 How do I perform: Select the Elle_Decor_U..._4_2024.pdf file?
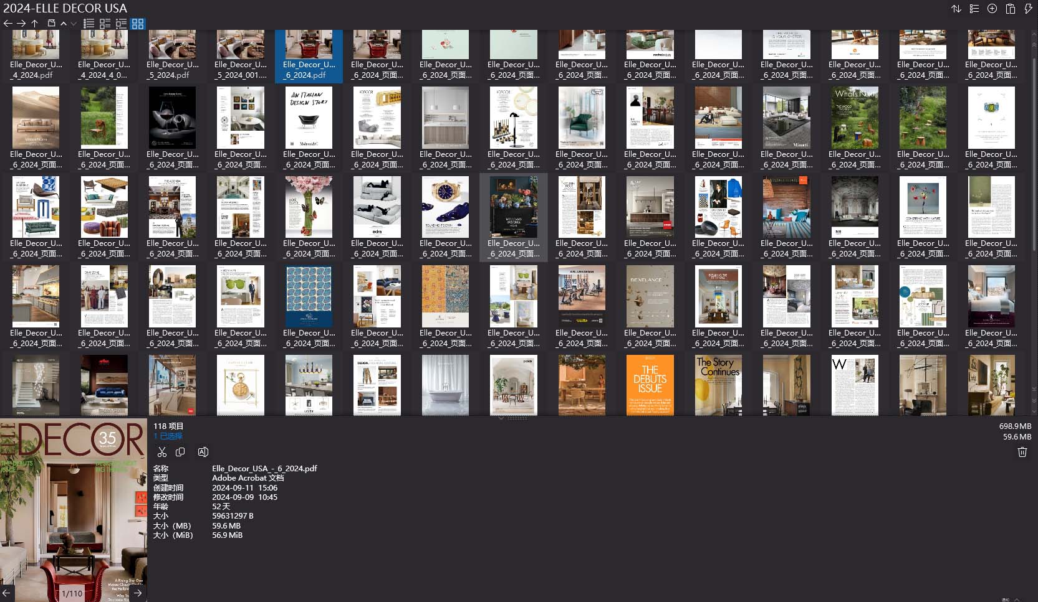(x=36, y=57)
